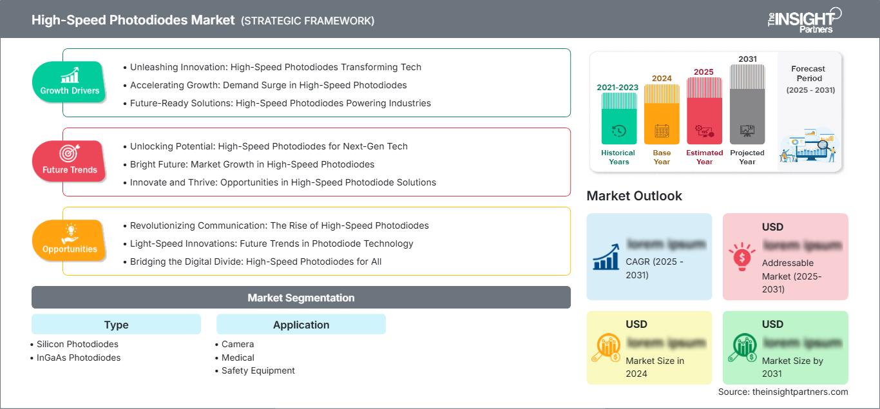Open the theinsightpartners.com source link
The height and width of the screenshot is (409, 880).
click(799, 392)
